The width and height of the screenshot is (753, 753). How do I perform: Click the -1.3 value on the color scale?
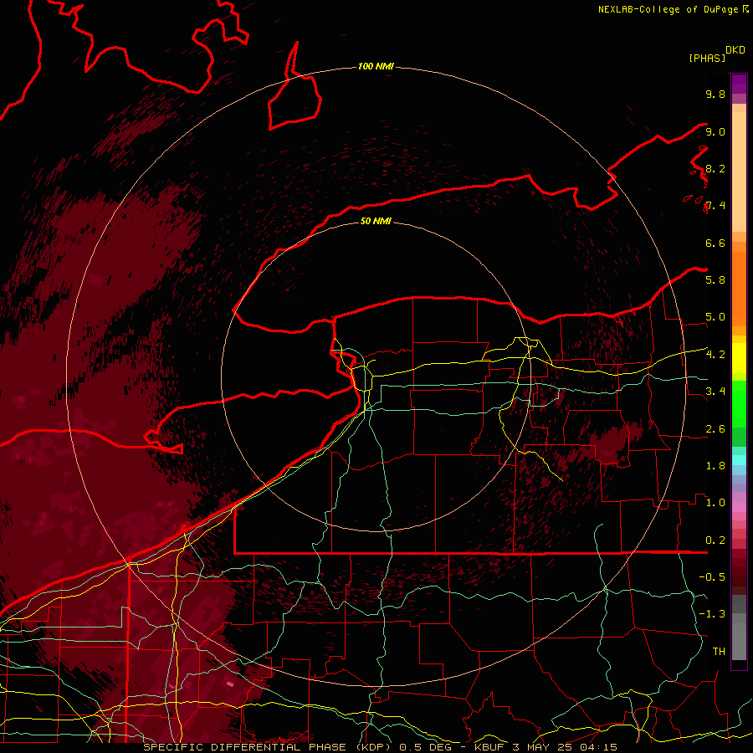pos(712,614)
